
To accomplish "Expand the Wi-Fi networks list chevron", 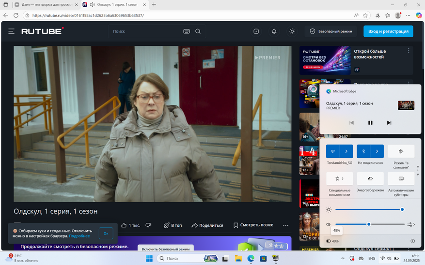I will 346,151.
